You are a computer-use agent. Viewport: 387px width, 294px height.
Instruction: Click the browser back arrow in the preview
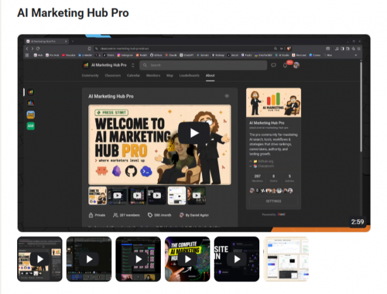tap(27, 49)
